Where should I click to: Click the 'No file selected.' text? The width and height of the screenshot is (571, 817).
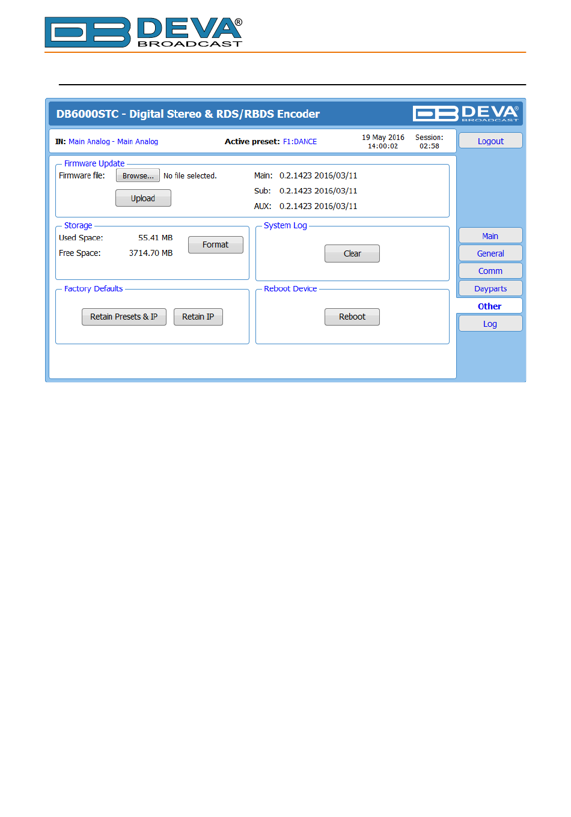coord(190,176)
